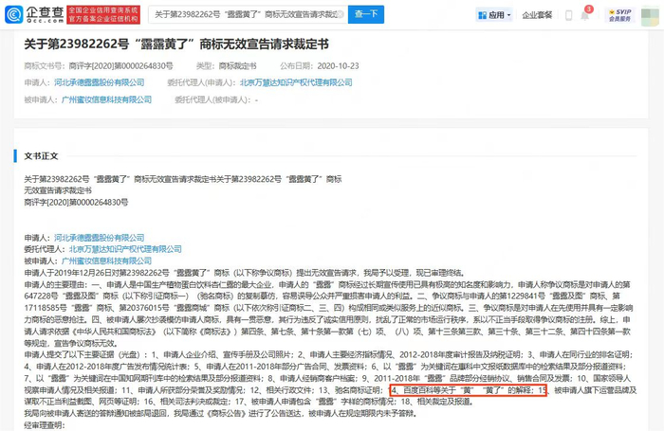Viewport: 664px width, 431px height.
Task: Click the 全国企业信用查询系统 red banner
Action: coord(103,14)
